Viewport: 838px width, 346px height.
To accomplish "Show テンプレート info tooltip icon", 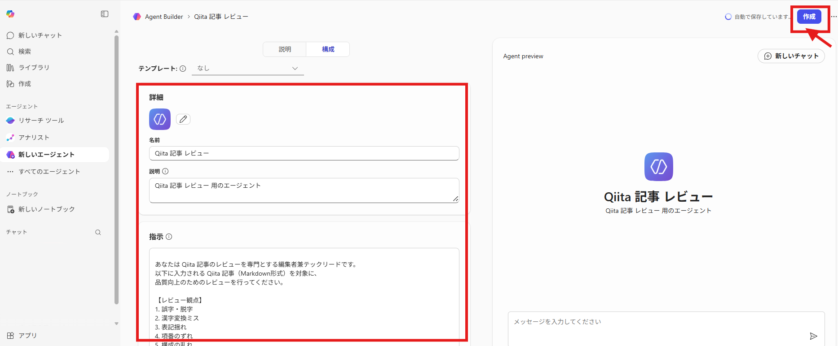I will [x=183, y=69].
